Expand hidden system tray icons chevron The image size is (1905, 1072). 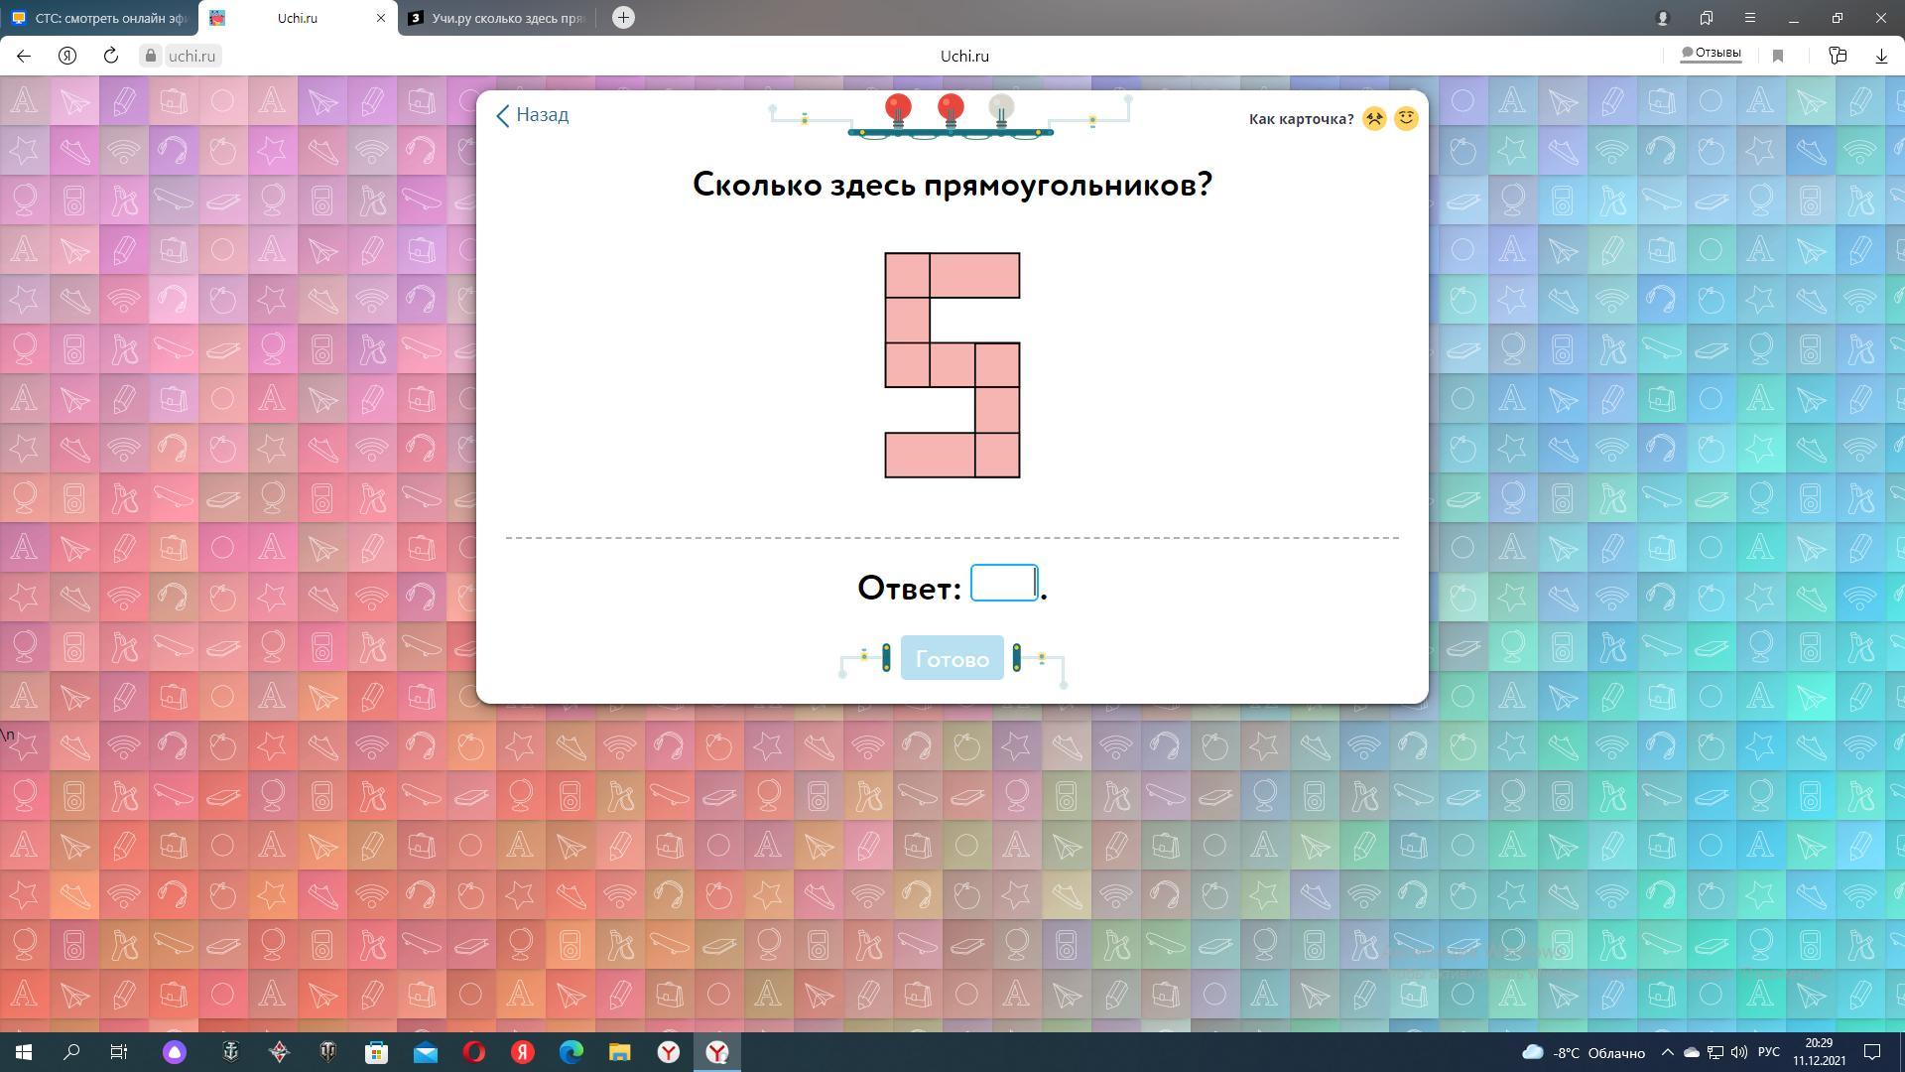(x=1667, y=1052)
